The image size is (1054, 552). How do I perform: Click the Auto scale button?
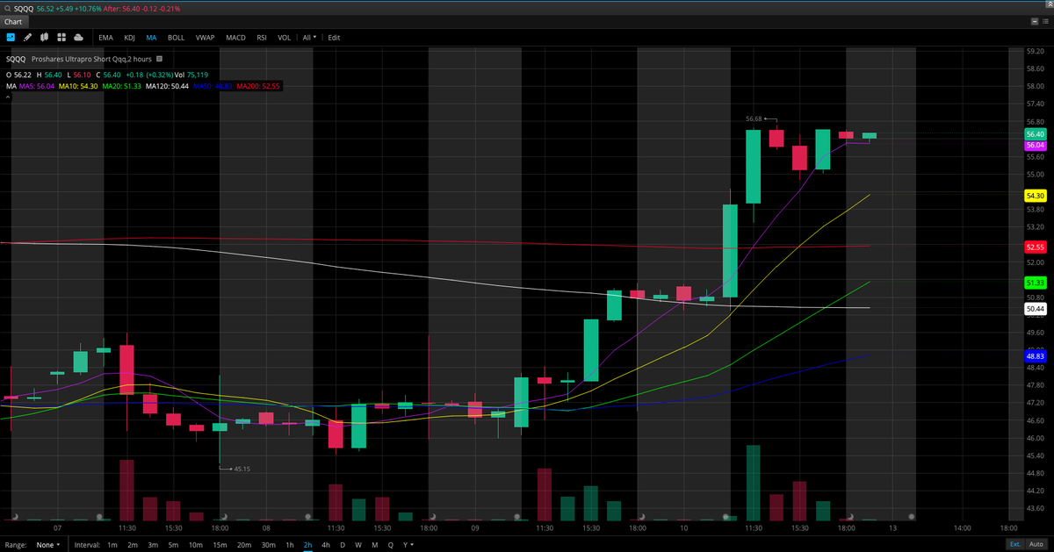click(1037, 544)
